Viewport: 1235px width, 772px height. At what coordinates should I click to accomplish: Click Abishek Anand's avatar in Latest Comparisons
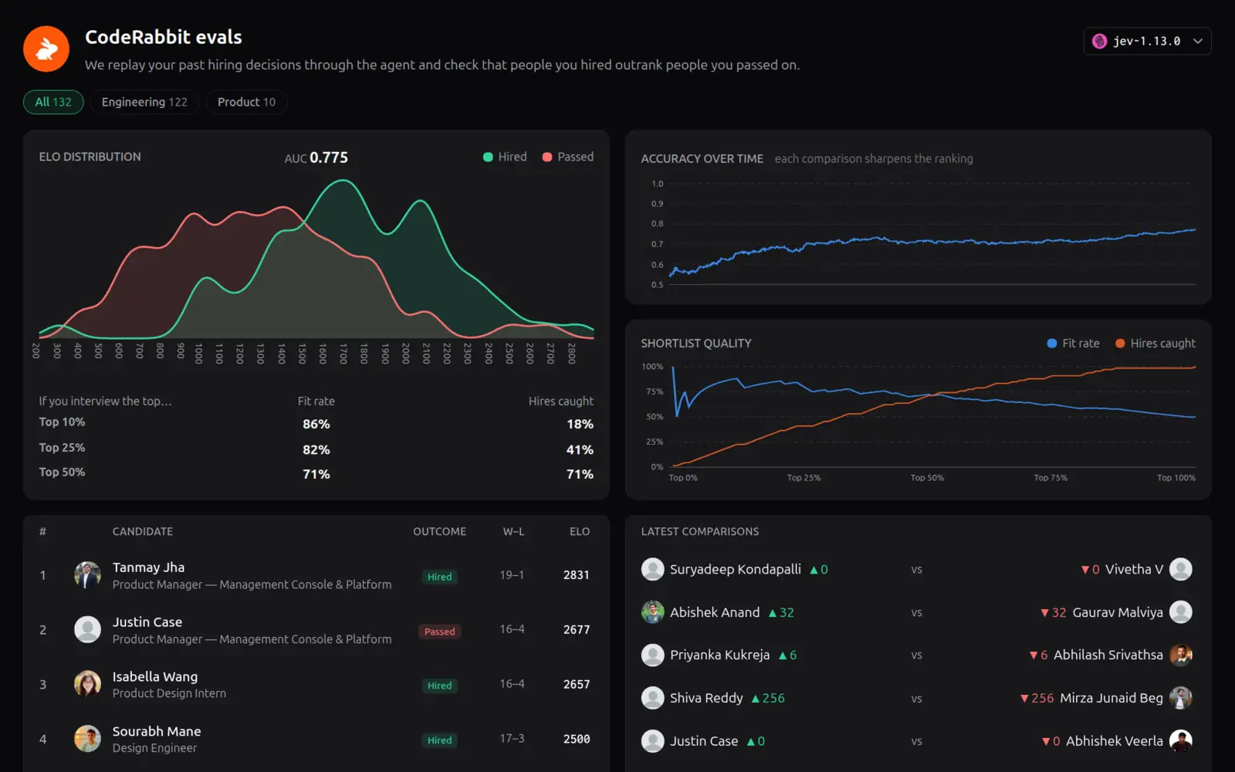653,612
